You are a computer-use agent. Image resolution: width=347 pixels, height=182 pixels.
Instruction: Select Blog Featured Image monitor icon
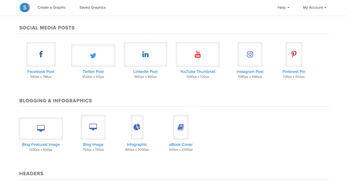41,128
